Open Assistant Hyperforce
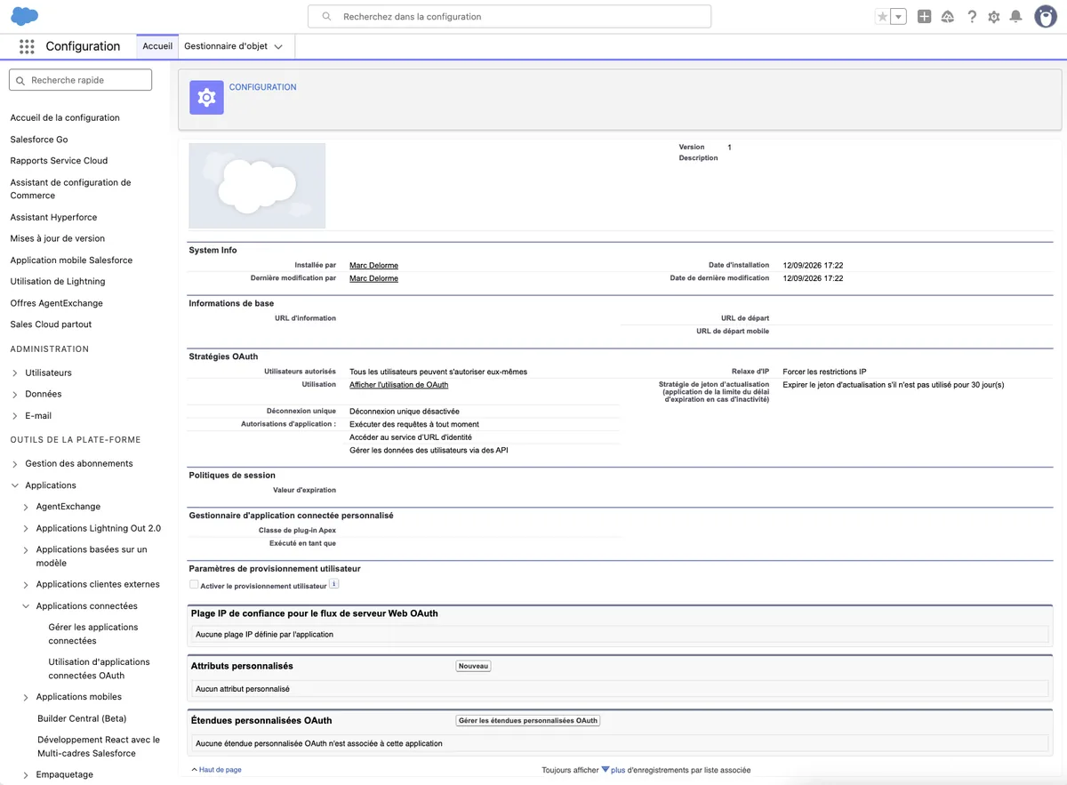This screenshot has width=1067, height=785. 53,217
